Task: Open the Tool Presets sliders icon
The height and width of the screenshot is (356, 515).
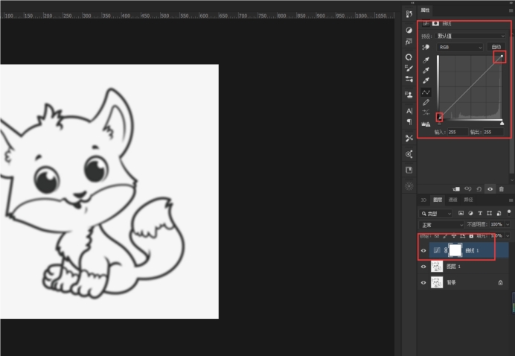Action: [x=409, y=79]
